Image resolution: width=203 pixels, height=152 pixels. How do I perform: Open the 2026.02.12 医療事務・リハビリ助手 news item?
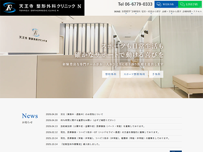pyautogui.click(x=110, y=132)
